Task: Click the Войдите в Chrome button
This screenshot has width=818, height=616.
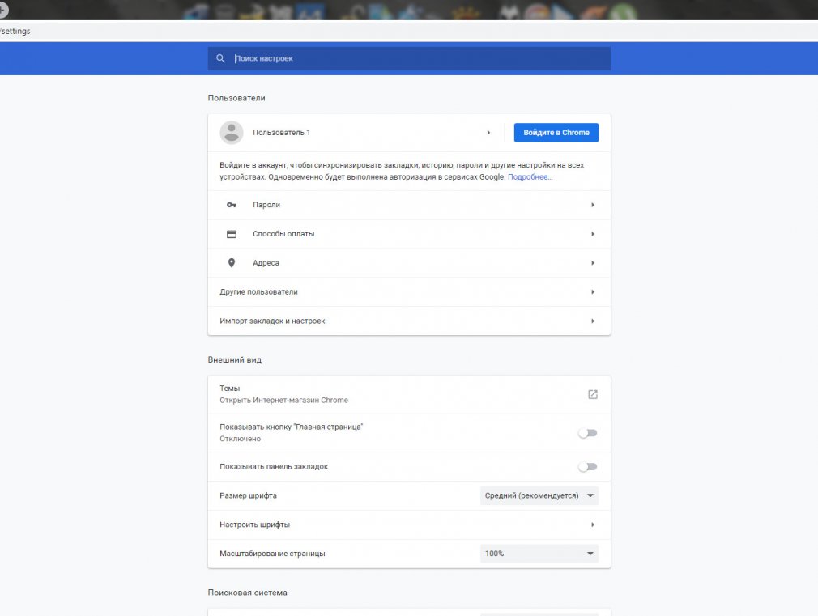Action: (556, 133)
